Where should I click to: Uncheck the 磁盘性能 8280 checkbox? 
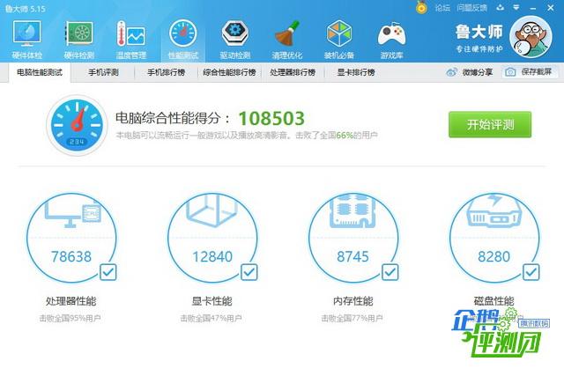point(531,272)
